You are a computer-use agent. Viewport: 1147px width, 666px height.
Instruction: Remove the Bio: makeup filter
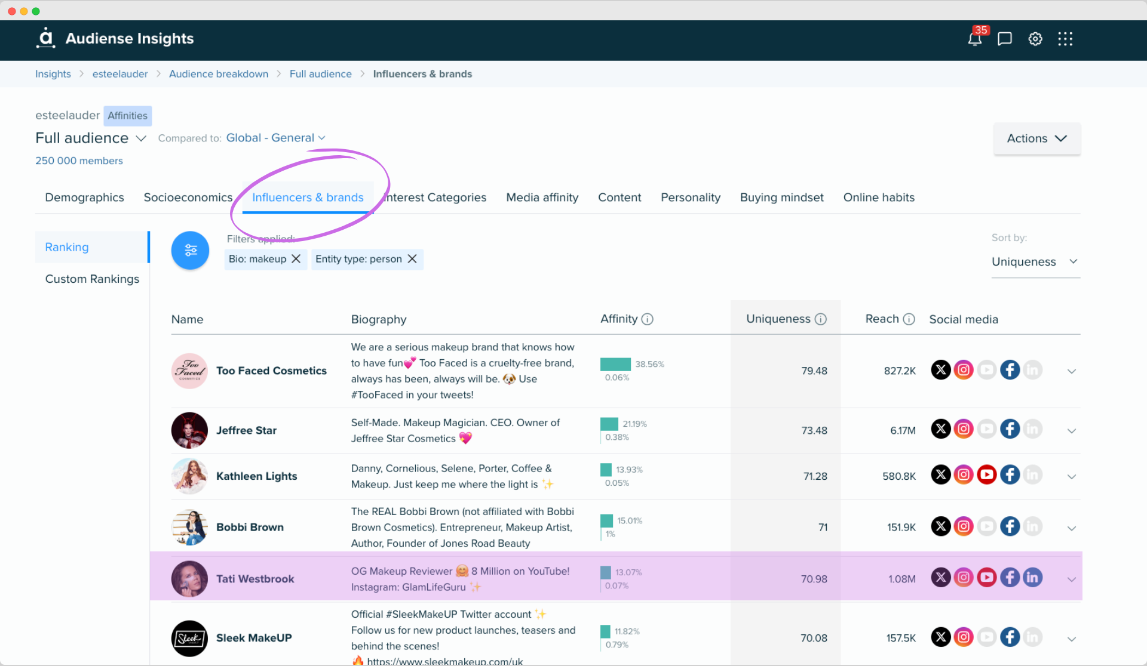[295, 258]
